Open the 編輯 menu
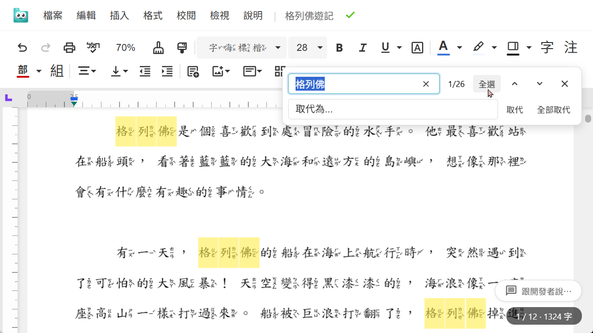Screen dimensions: 593x333 (x=86, y=16)
